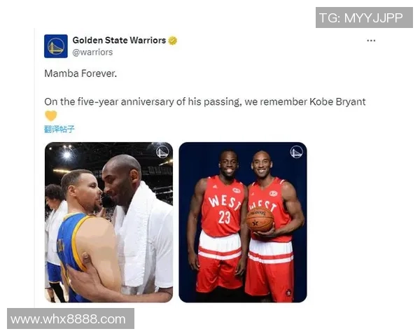The image size is (420, 336).
Task: Open the three-dot more options menu
Action: tap(371, 41)
